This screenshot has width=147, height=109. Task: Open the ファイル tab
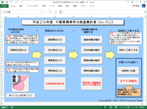(x=4, y=6)
